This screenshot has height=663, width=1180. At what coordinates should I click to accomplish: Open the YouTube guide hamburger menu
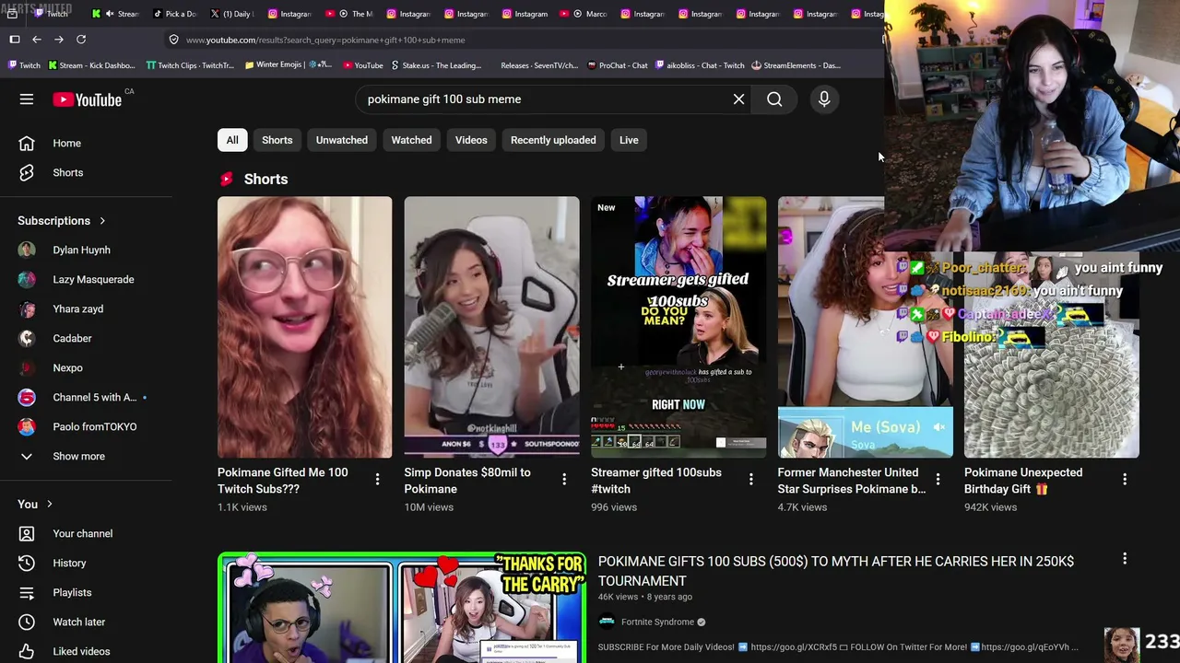pos(27,99)
